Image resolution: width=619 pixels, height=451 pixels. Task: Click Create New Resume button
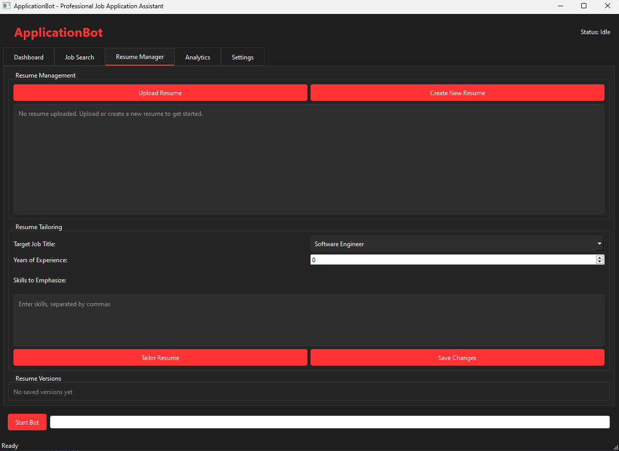pyautogui.click(x=457, y=93)
